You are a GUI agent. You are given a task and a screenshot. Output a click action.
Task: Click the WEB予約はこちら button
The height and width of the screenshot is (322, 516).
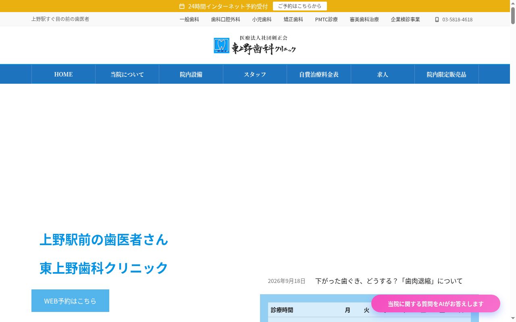click(x=70, y=301)
